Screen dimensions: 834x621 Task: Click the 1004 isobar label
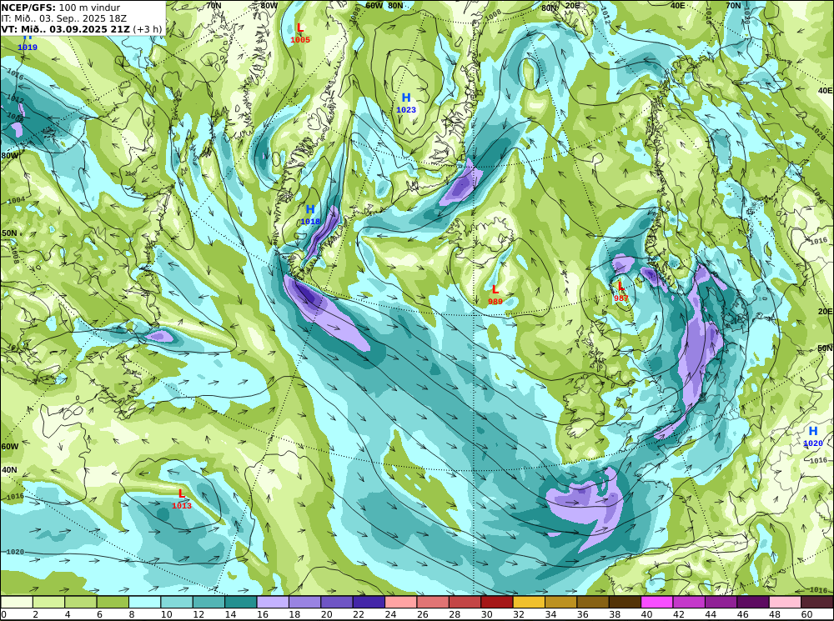(x=16, y=200)
